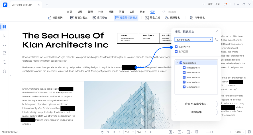Open the bookmarks panel in left sidebar
253x135 pixels.
point(4,36)
